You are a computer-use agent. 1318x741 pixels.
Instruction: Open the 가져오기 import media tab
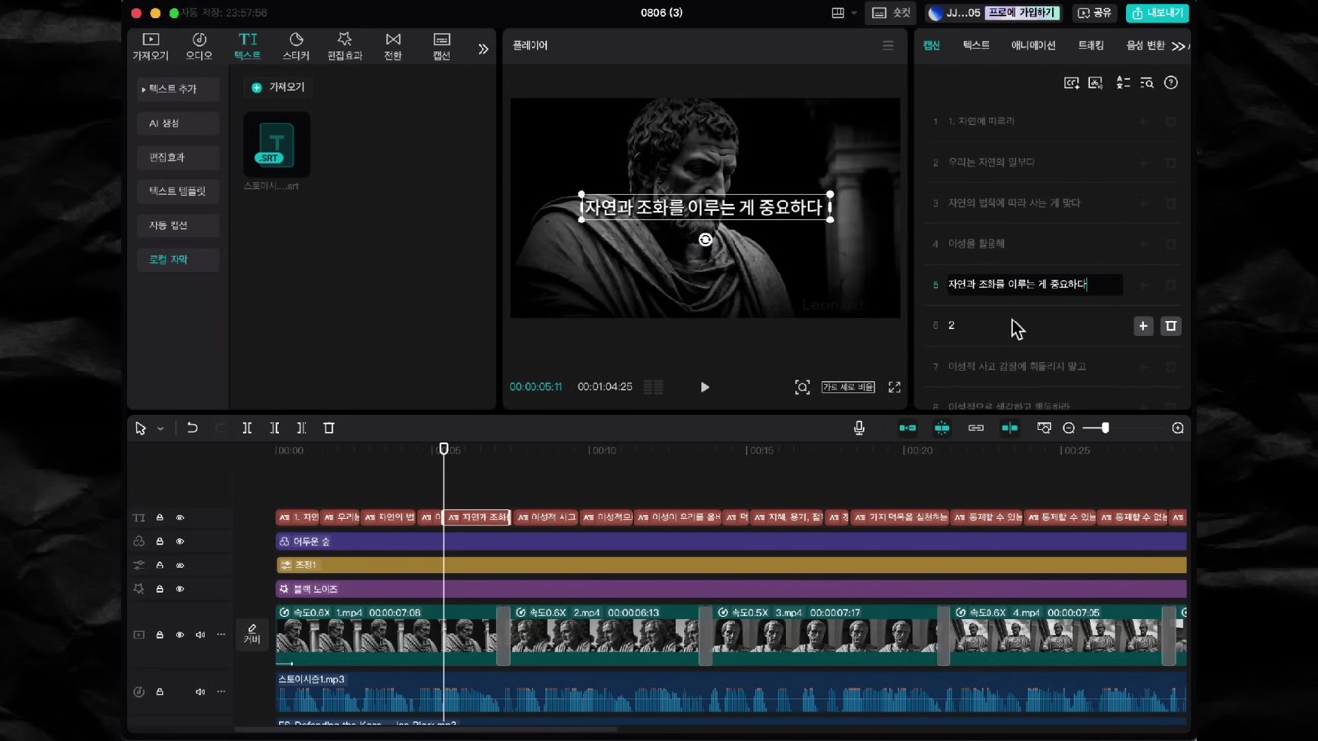150,46
